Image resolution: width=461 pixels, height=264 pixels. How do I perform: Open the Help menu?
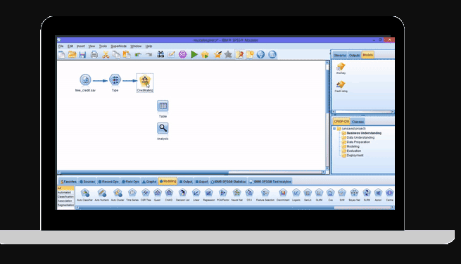(x=149, y=46)
